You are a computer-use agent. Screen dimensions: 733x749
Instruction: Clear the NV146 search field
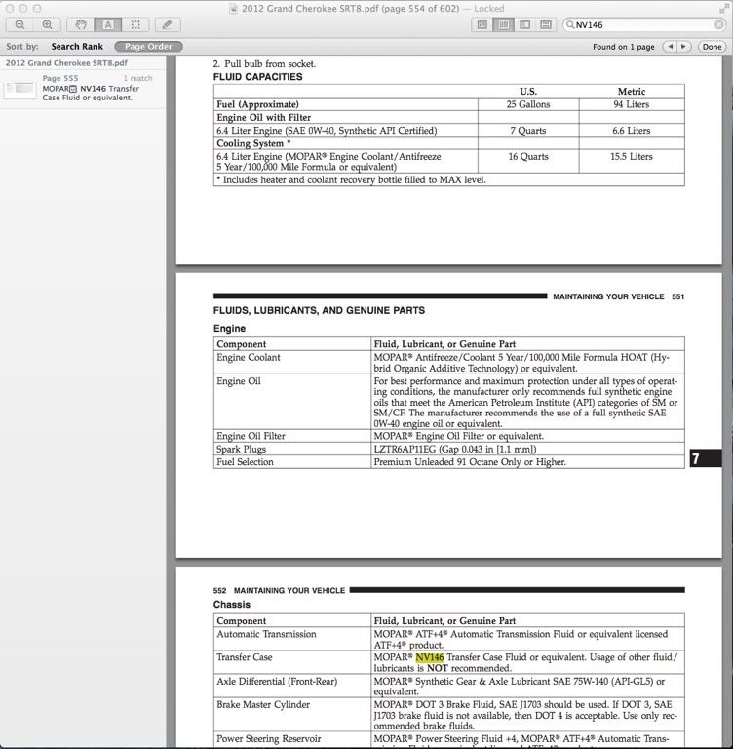pos(718,24)
